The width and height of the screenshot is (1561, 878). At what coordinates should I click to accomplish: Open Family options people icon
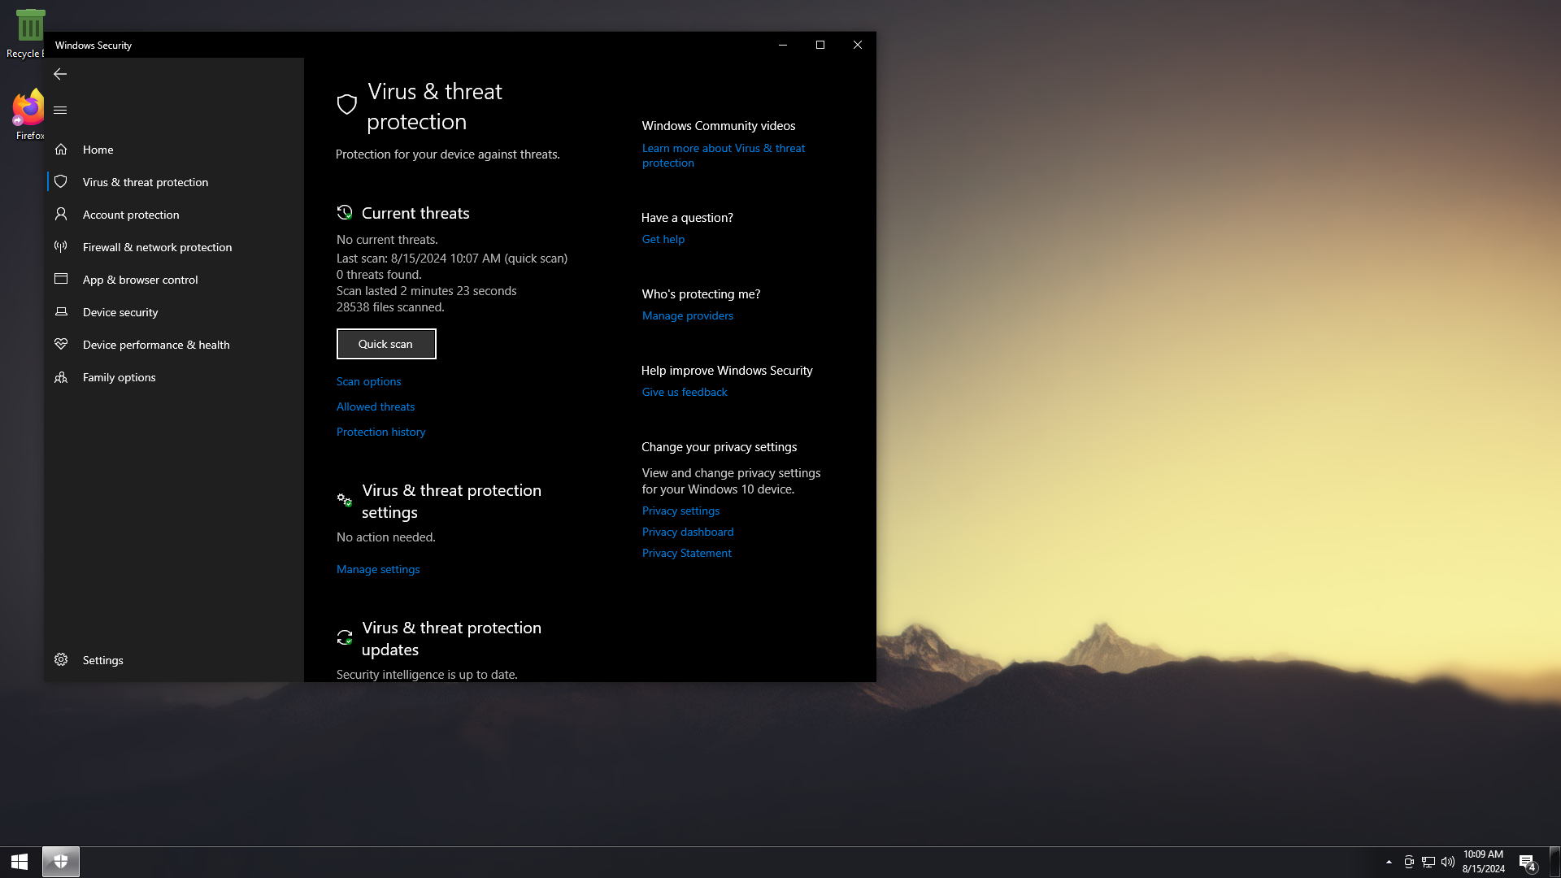[x=61, y=377]
